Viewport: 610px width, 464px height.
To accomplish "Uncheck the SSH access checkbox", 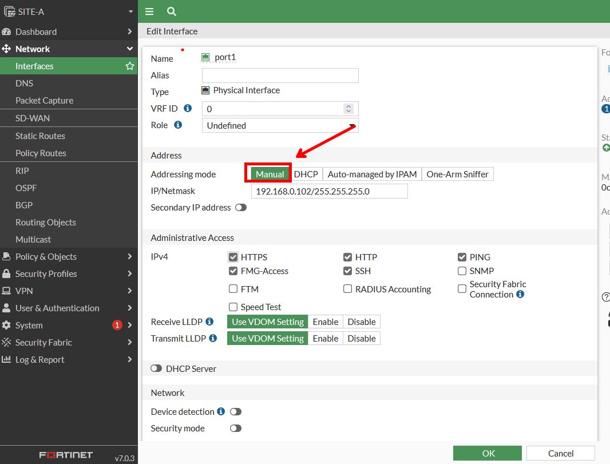I will click(348, 271).
